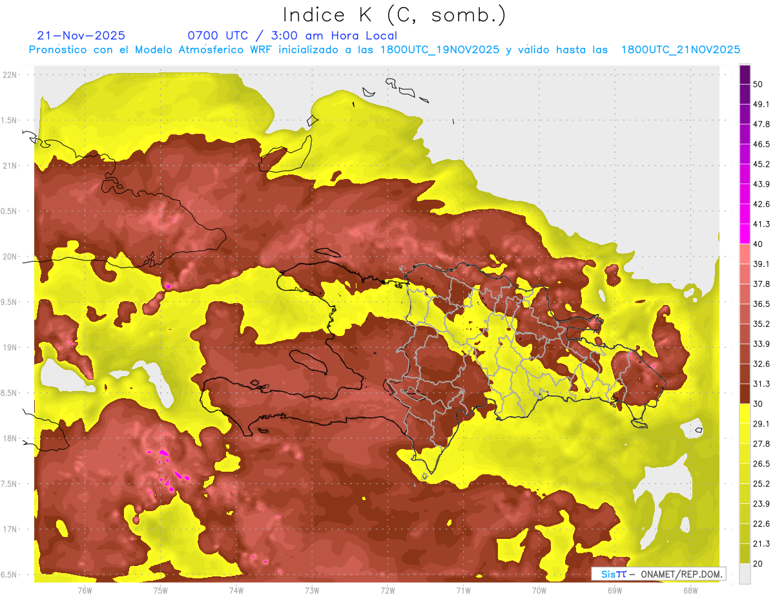
Task: Click the '21.3' color scale label
Action: coord(761,544)
